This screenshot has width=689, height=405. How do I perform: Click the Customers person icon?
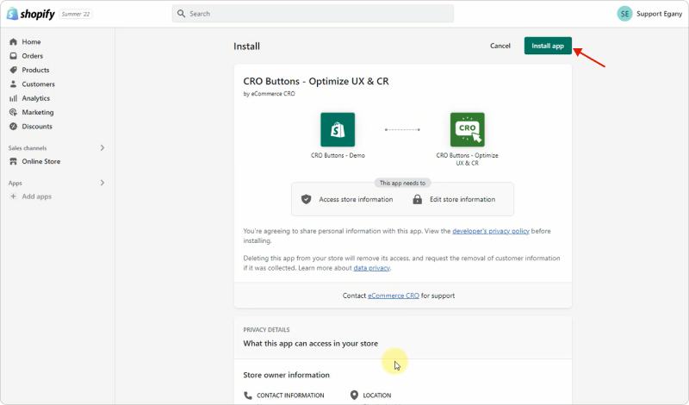click(x=13, y=84)
